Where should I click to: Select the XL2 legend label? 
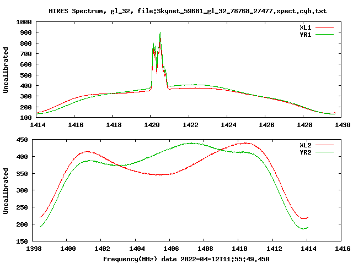[x=305, y=145]
